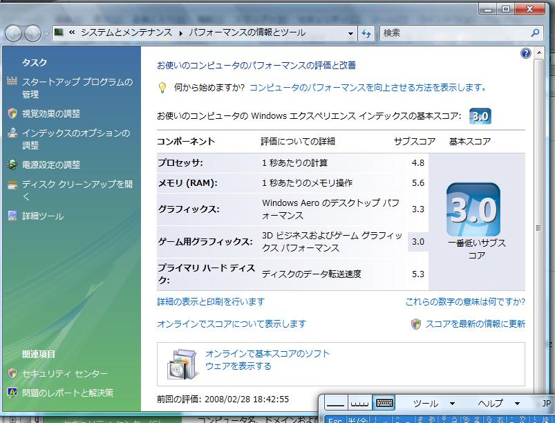Screen dimensions: 555x423
Task: Click into the 検索 search field
Action: [455, 33]
